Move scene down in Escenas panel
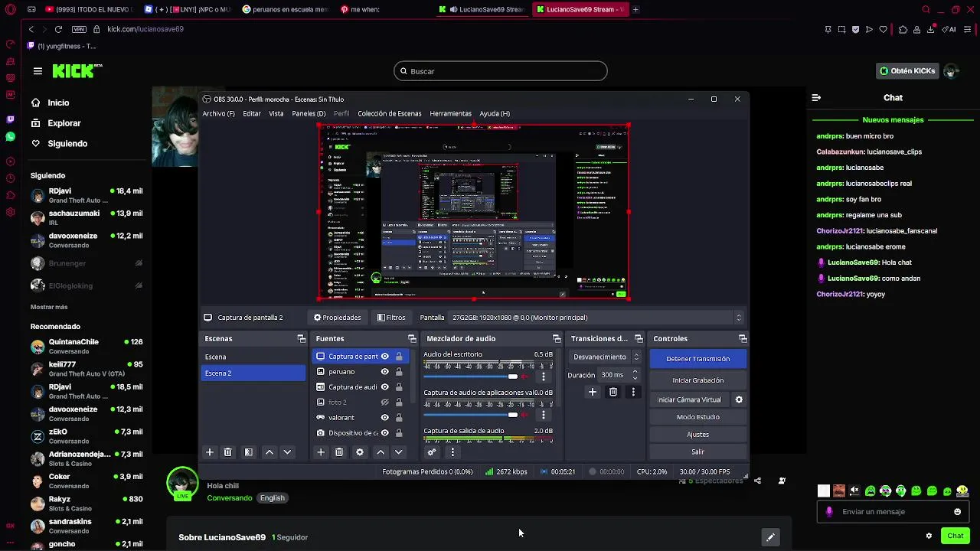980x551 pixels. [x=287, y=452]
